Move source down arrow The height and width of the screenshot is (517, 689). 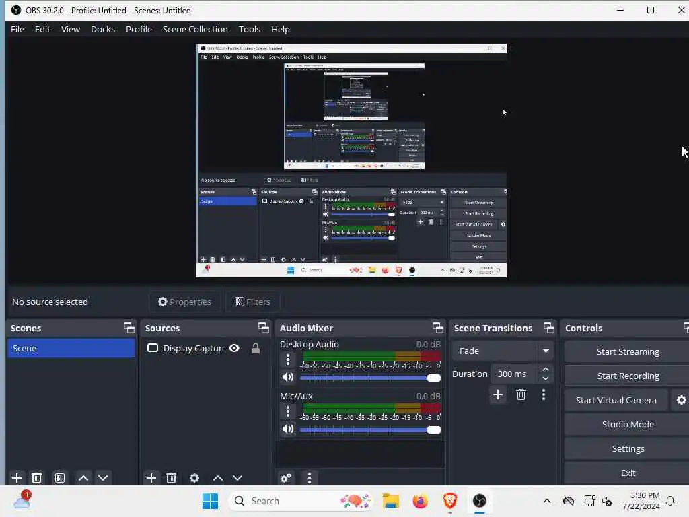(x=238, y=478)
